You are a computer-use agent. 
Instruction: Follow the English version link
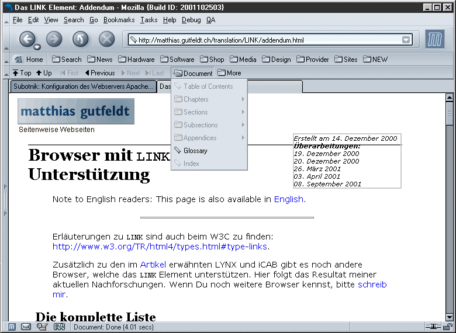289,199
